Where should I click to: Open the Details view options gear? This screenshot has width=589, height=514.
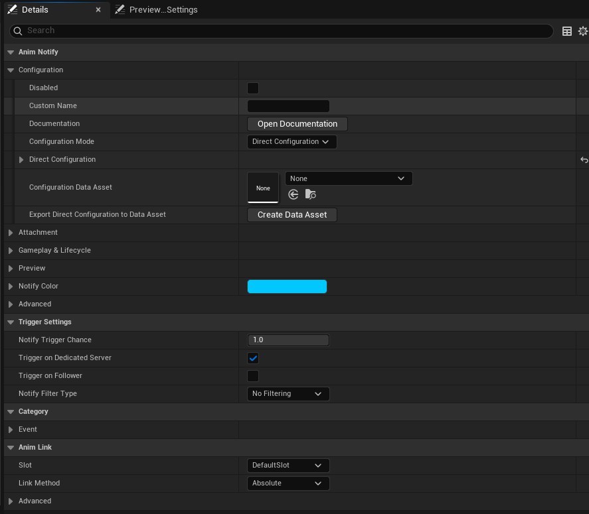tap(583, 31)
